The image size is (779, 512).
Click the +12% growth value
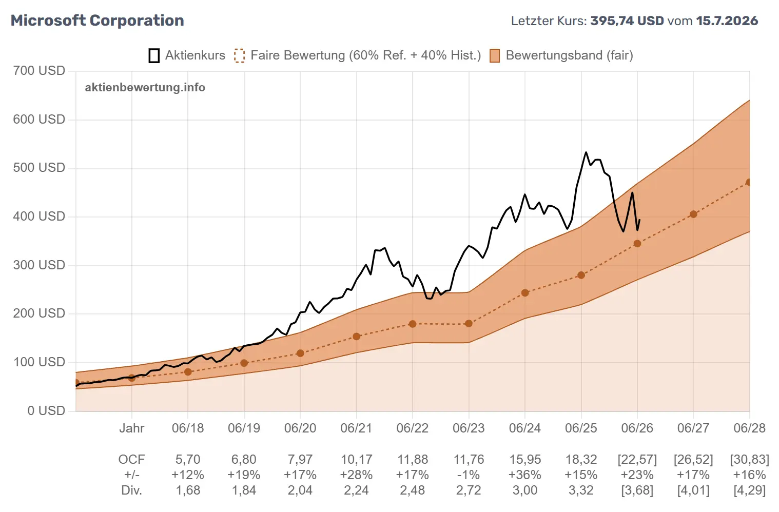(188, 475)
